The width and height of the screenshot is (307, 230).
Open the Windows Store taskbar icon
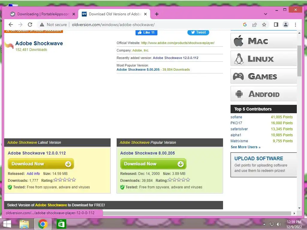(61, 224)
